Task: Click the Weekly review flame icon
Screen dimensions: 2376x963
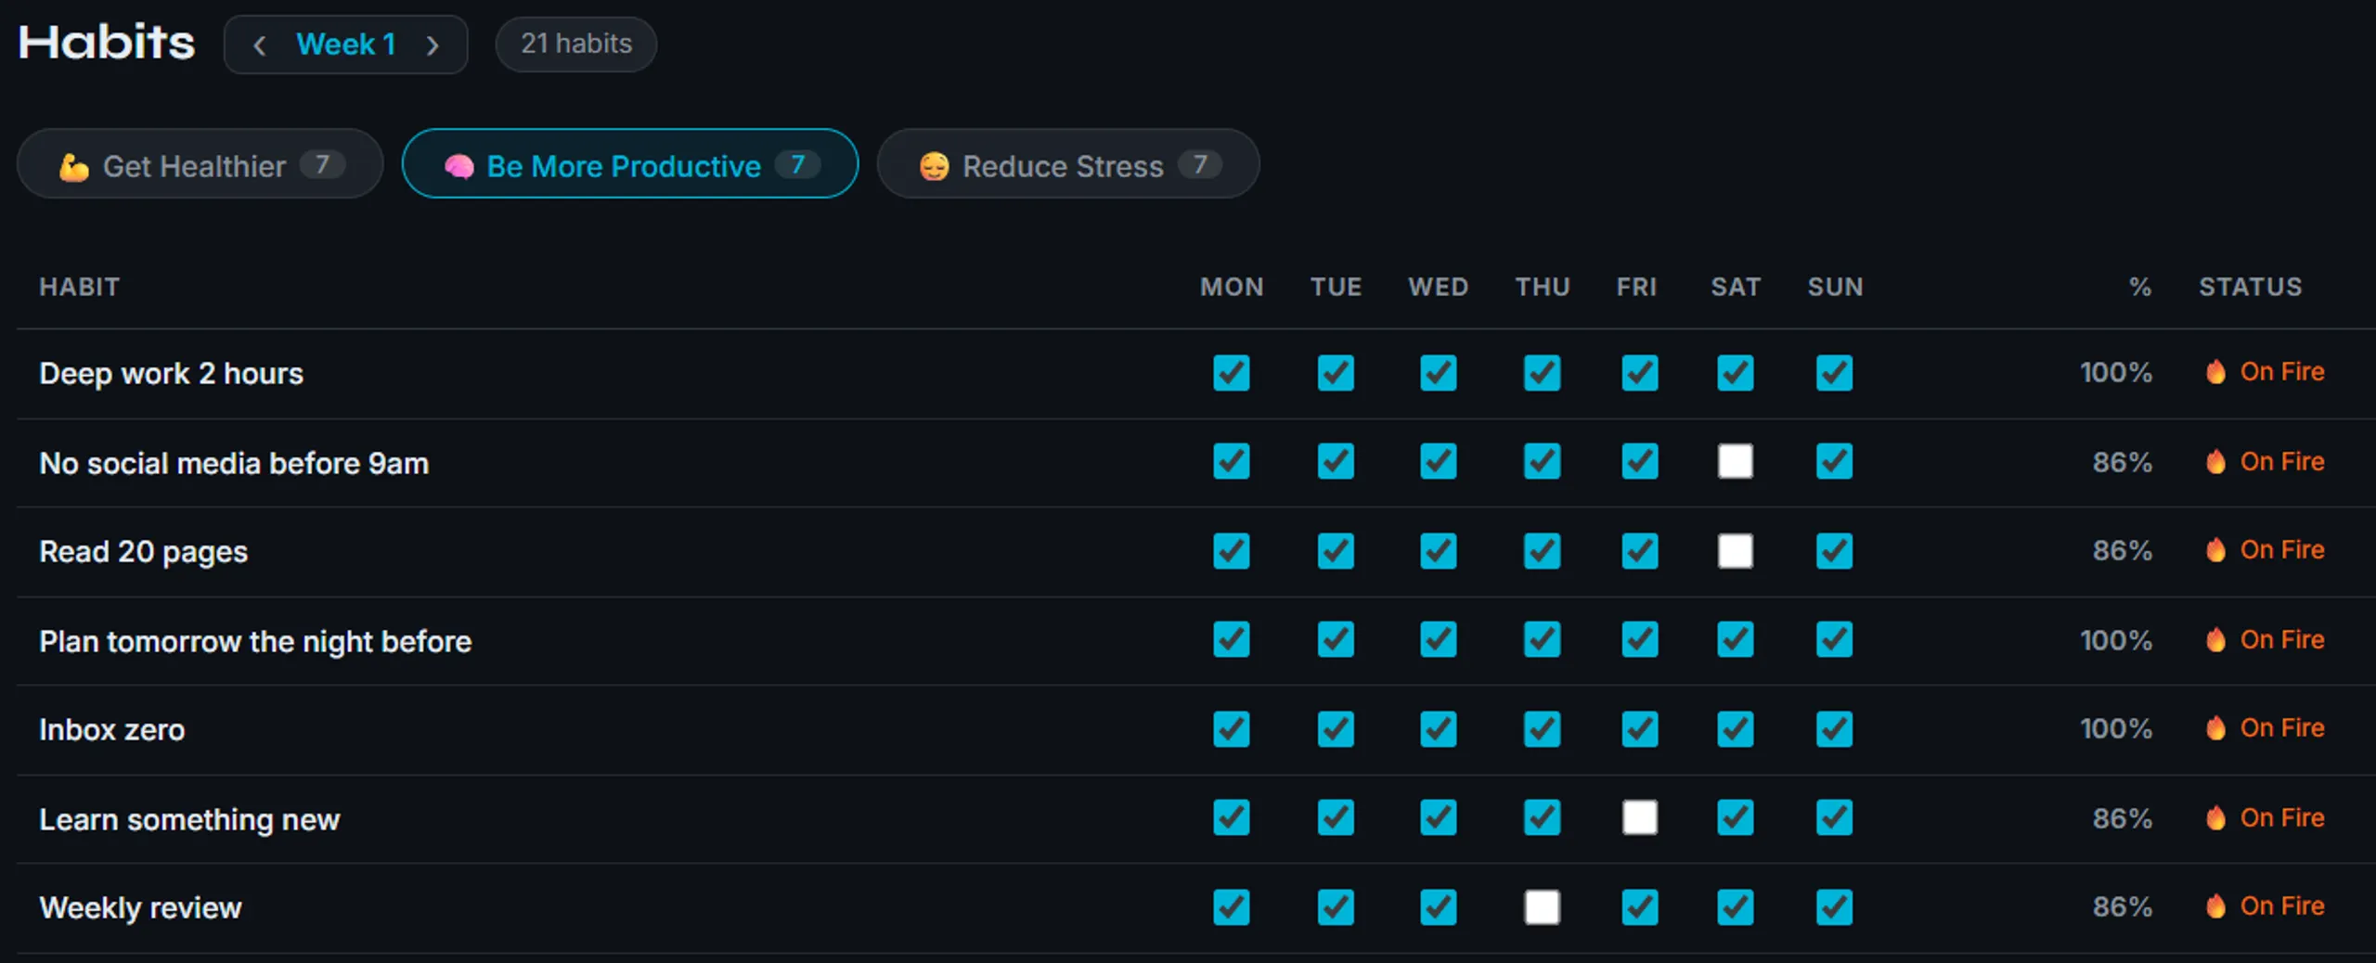Action: click(2215, 906)
